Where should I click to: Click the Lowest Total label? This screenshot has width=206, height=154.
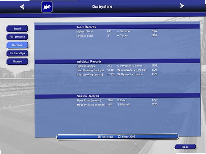(85, 36)
